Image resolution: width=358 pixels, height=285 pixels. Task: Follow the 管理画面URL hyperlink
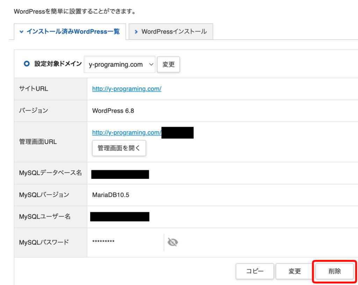coord(127,133)
